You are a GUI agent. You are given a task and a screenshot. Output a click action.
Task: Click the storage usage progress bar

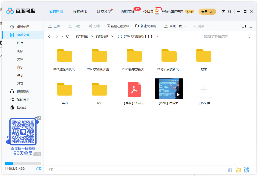(23, 164)
